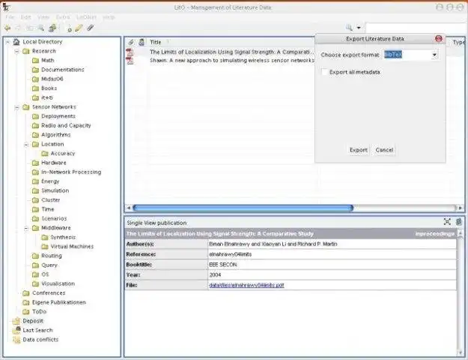Image resolution: width=468 pixels, height=360 pixels.
Task: Open the export format combo box arrow
Action: pyautogui.click(x=434, y=55)
